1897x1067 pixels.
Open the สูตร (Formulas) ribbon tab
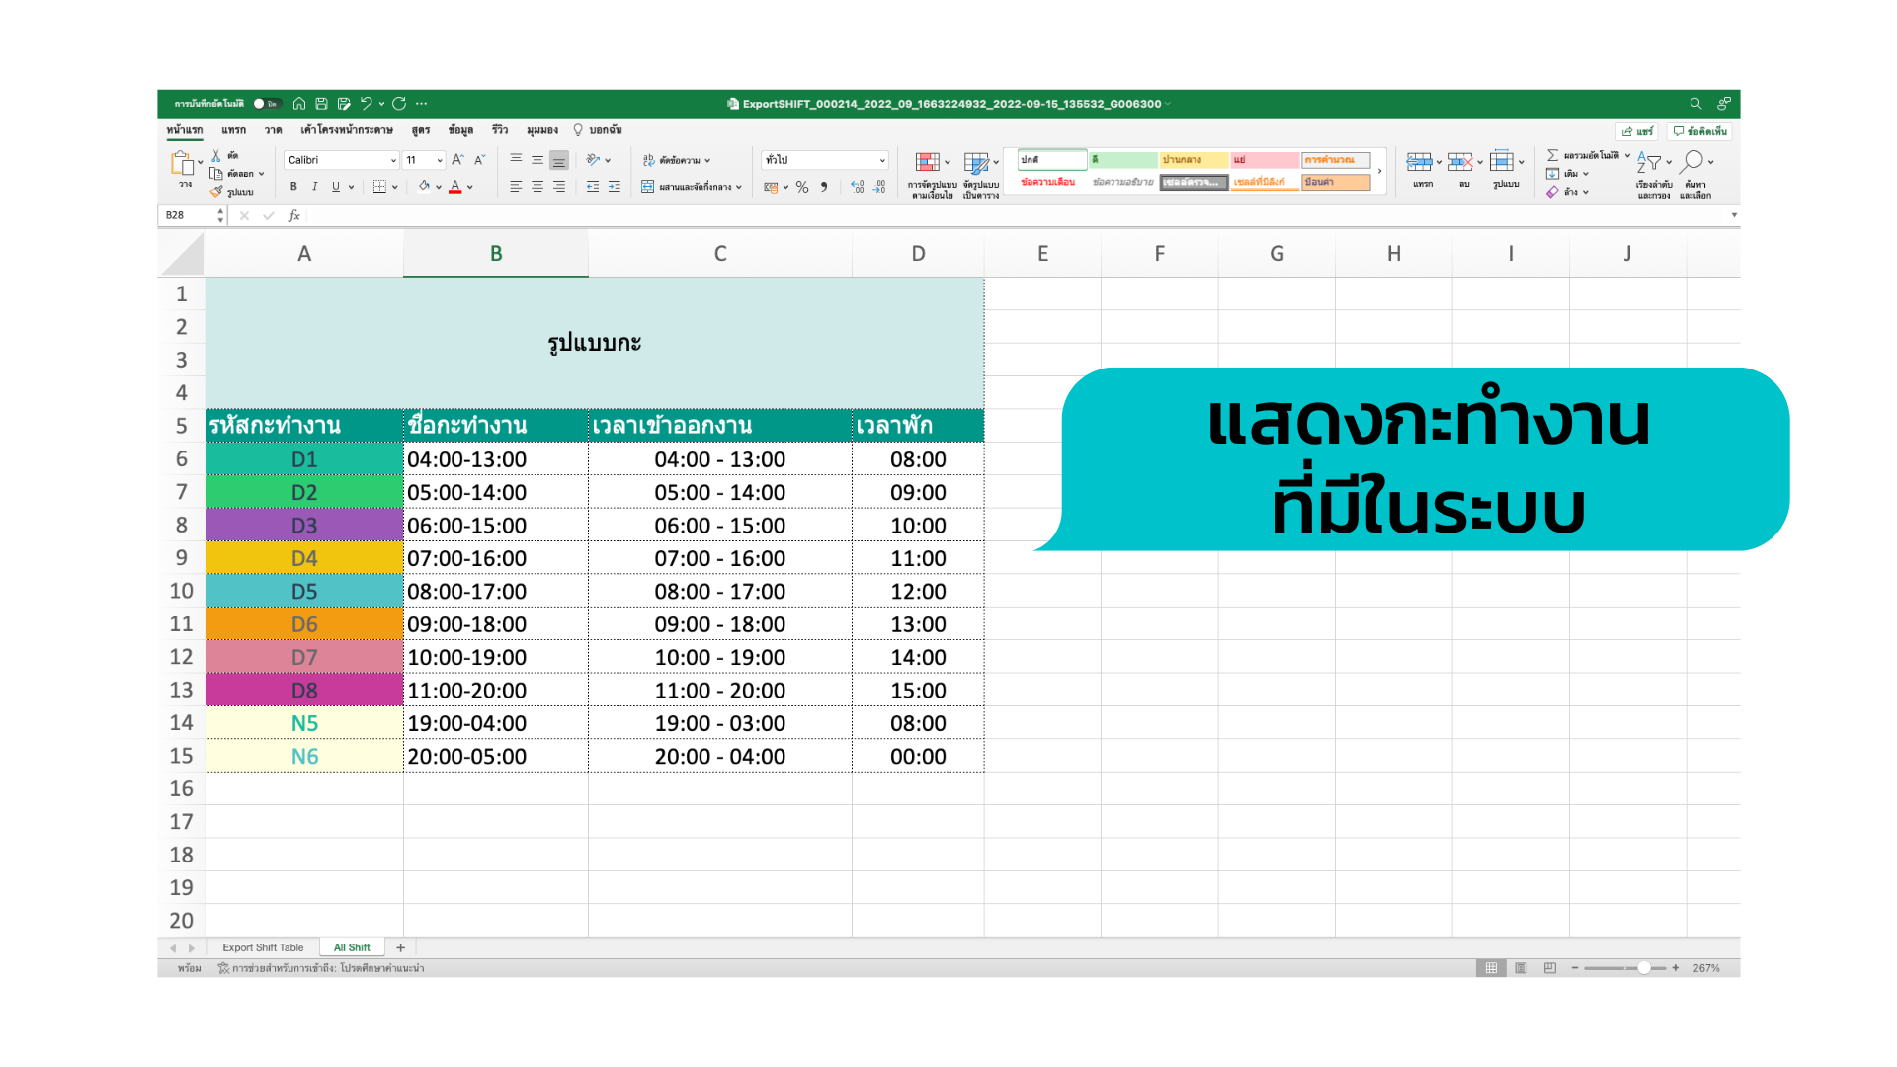click(x=421, y=130)
